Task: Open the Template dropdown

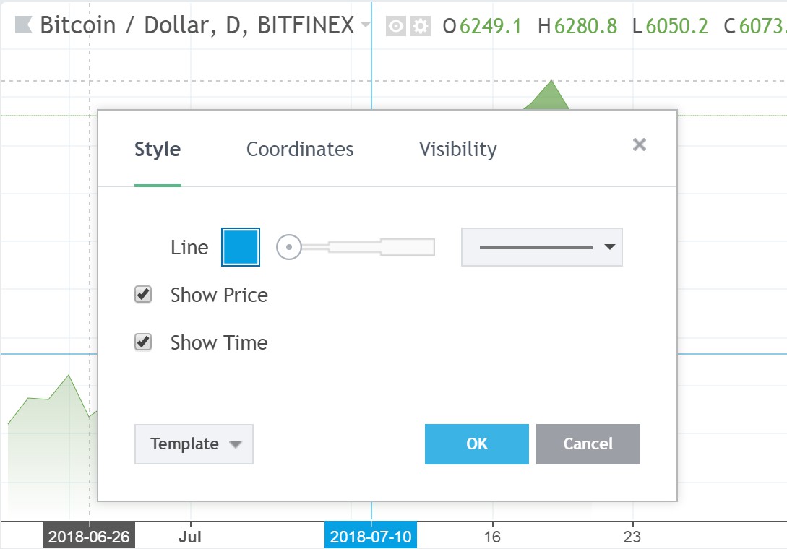Action: [x=194, y=444]
